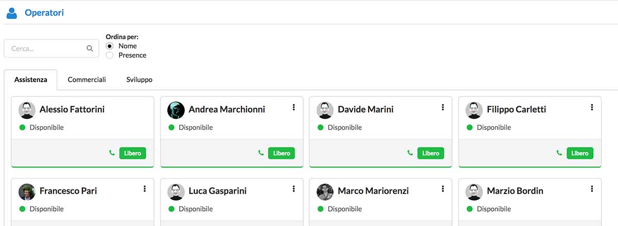Click Libero button on Filippo Carletti card
618x226 pixels.
tap(580, 153)
